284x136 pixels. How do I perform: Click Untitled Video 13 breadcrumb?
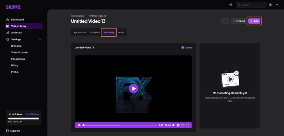[98, 16]
